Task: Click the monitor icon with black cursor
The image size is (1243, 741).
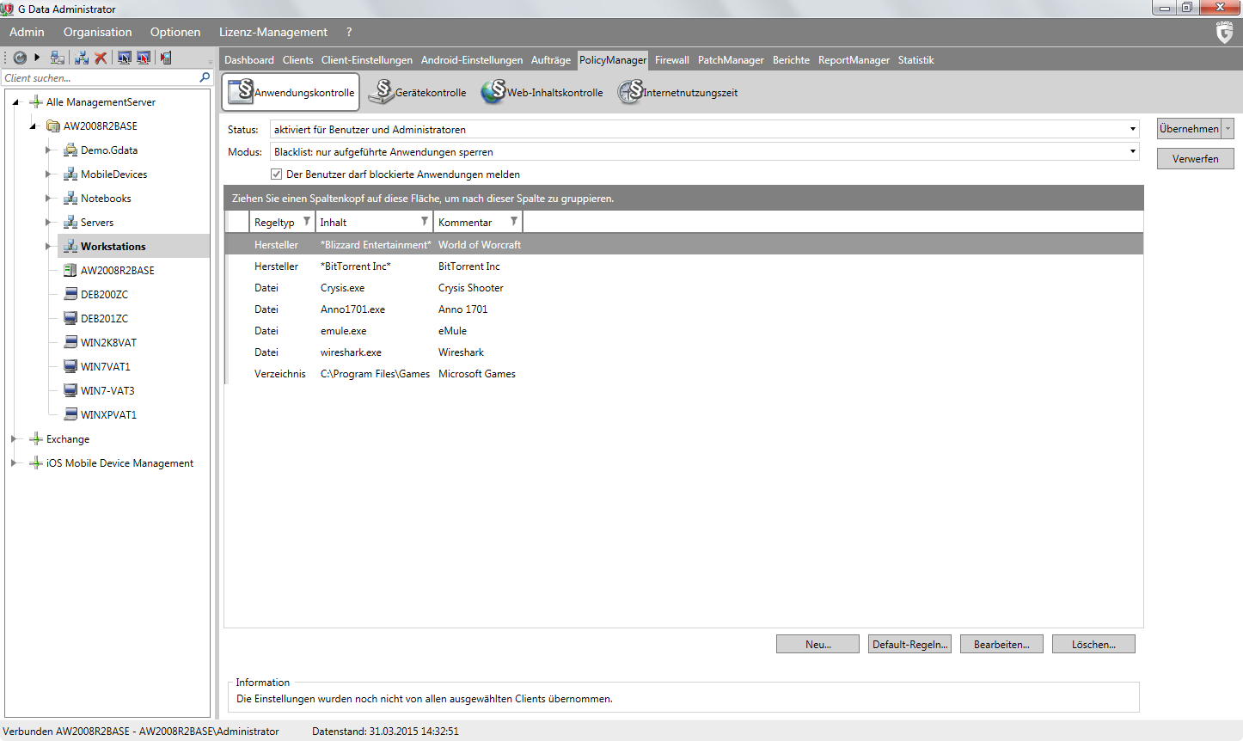Action: [125, 58]
